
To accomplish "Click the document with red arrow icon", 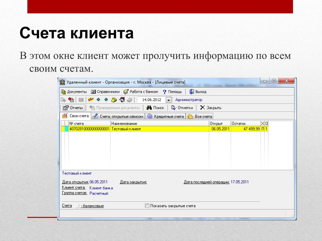I will [x=71, y=100].
